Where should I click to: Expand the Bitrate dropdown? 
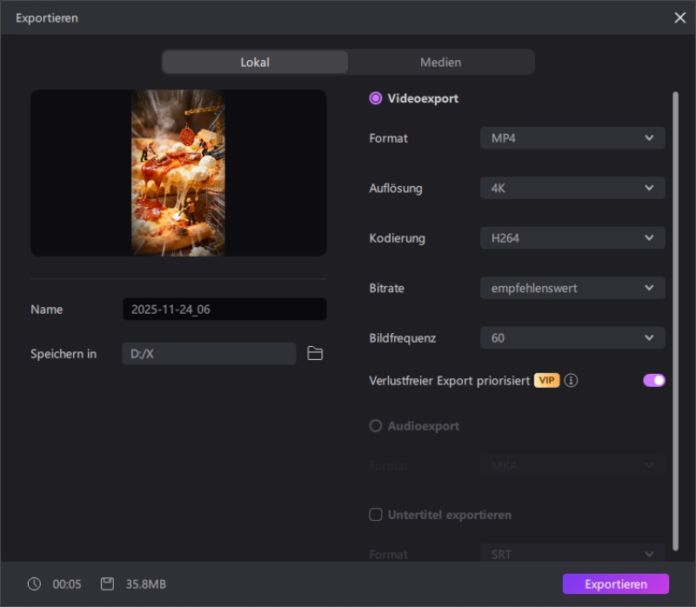(x=572, y=288)
